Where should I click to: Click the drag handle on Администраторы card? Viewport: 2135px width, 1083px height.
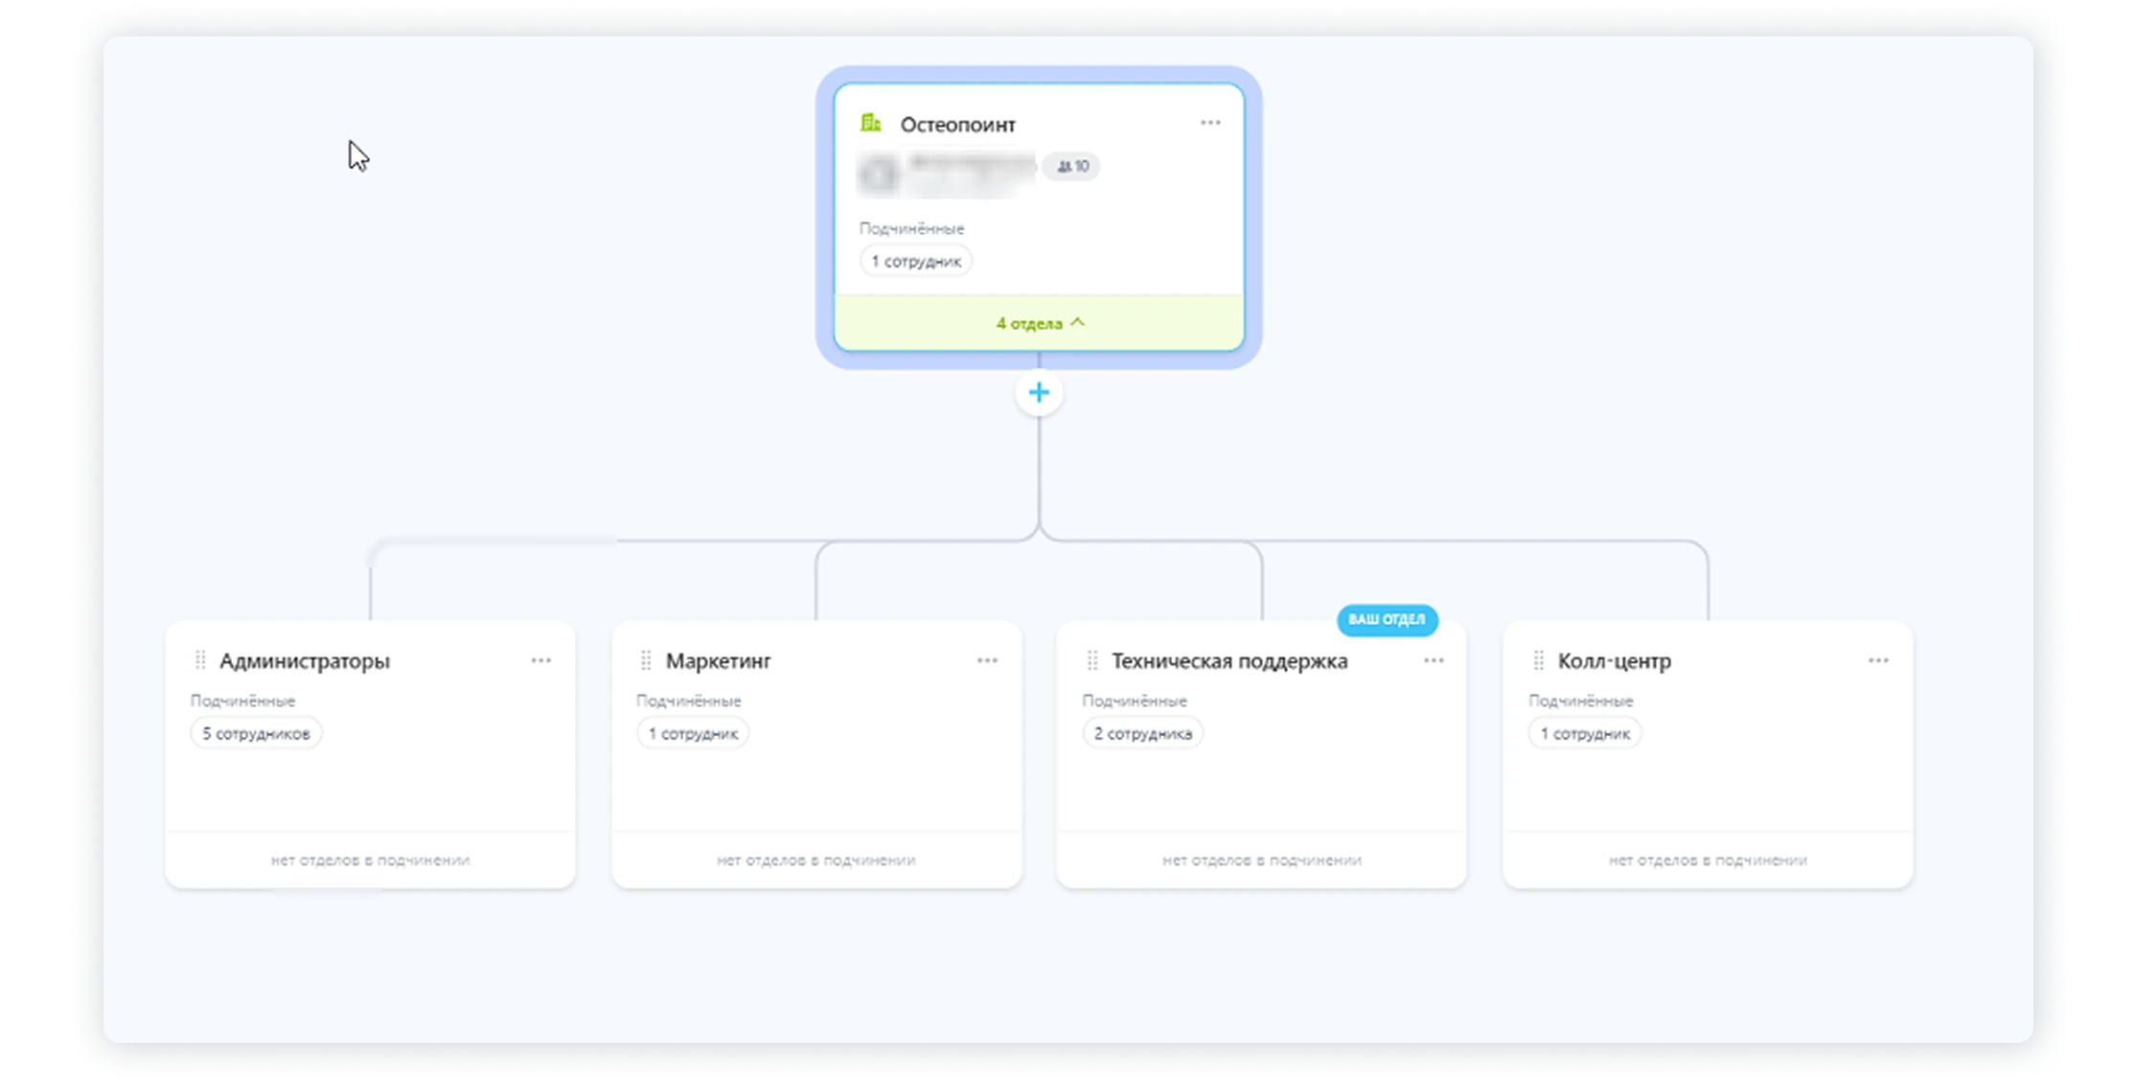(x=198, y=659)
